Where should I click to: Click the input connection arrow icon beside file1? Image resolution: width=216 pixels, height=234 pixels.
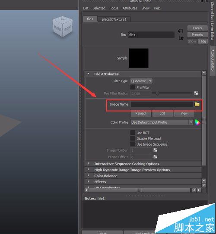pyautogui.click(x=181, y=31)
